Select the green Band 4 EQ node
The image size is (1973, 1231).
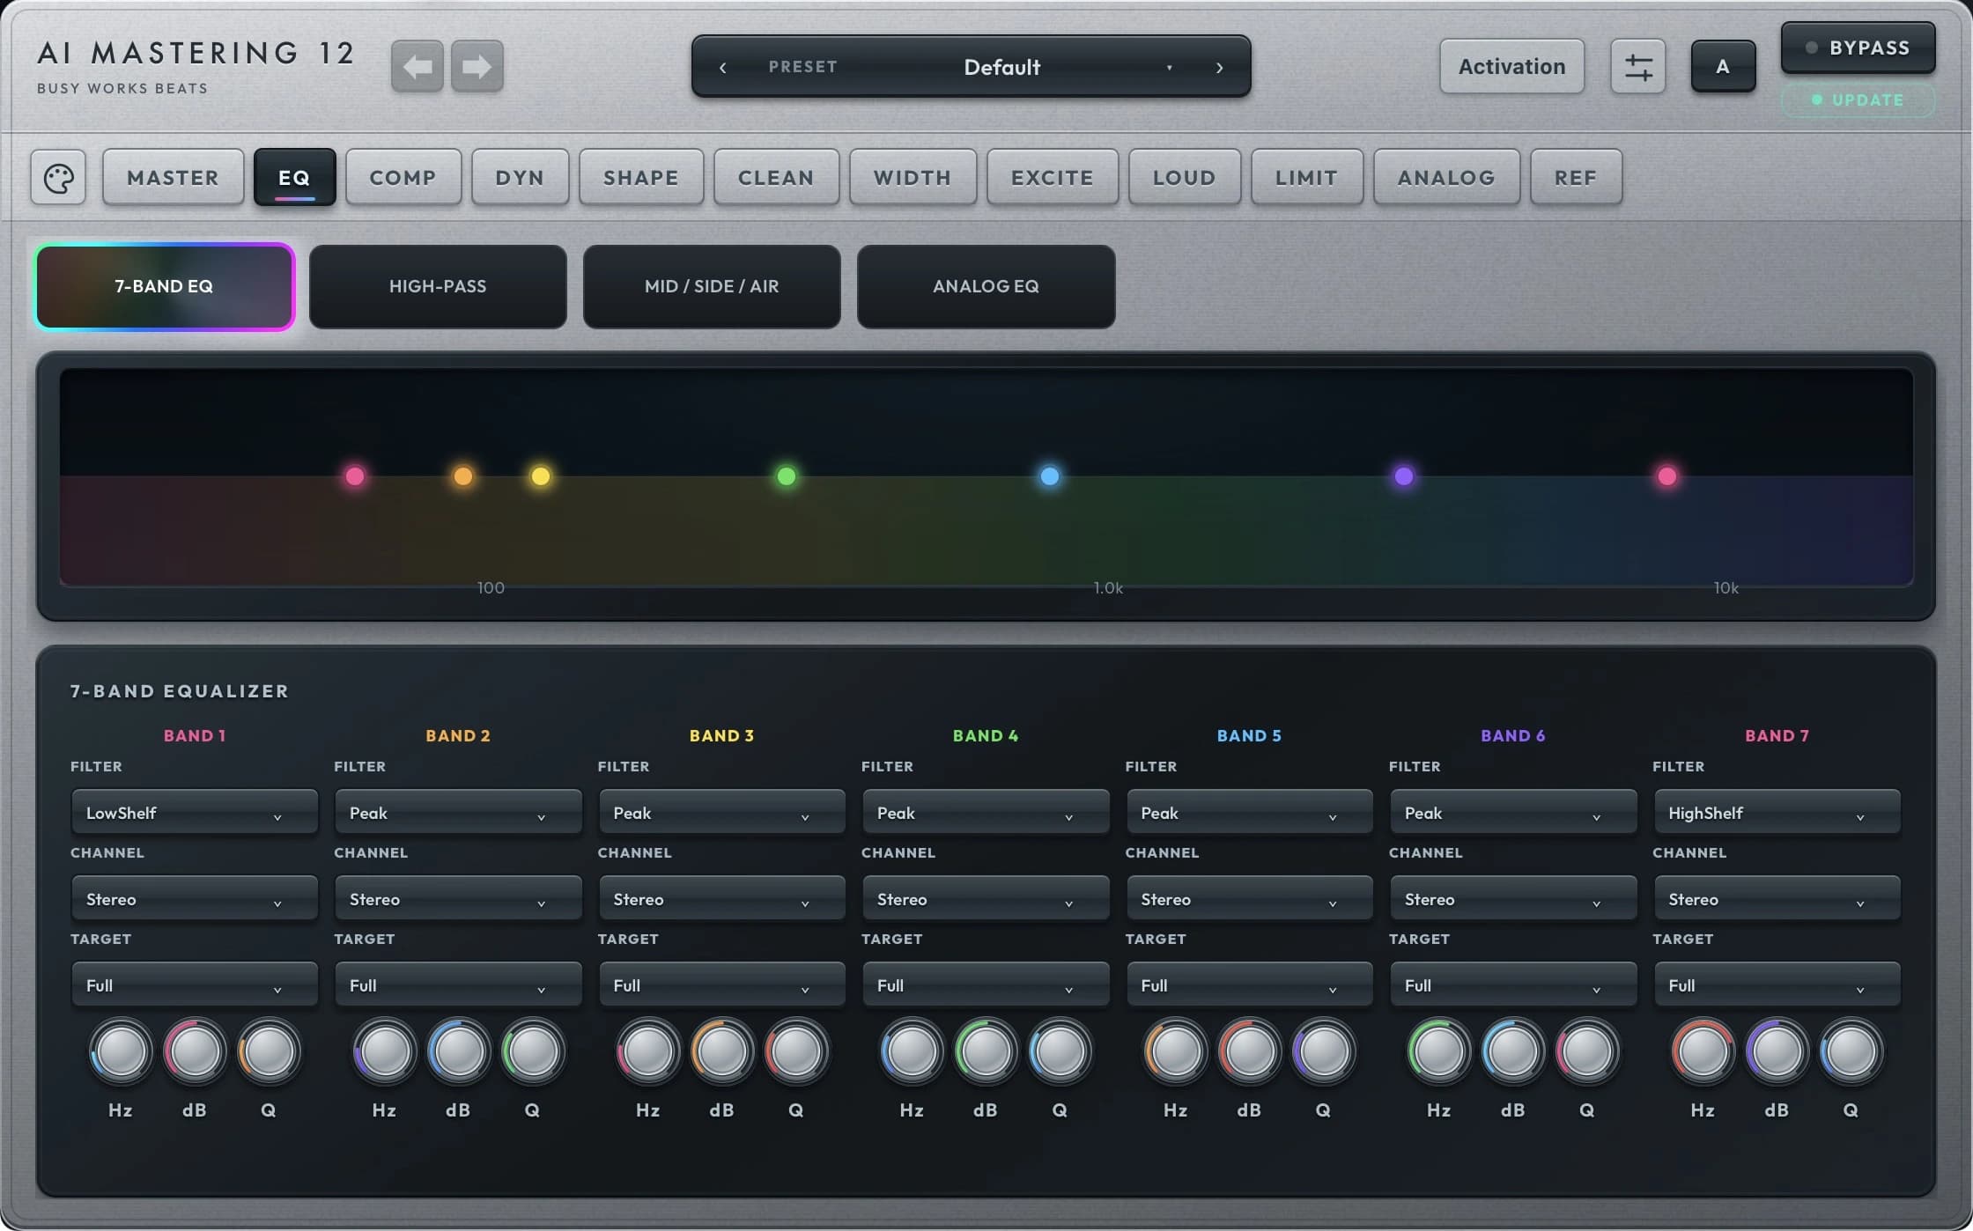tap(787, 476)
